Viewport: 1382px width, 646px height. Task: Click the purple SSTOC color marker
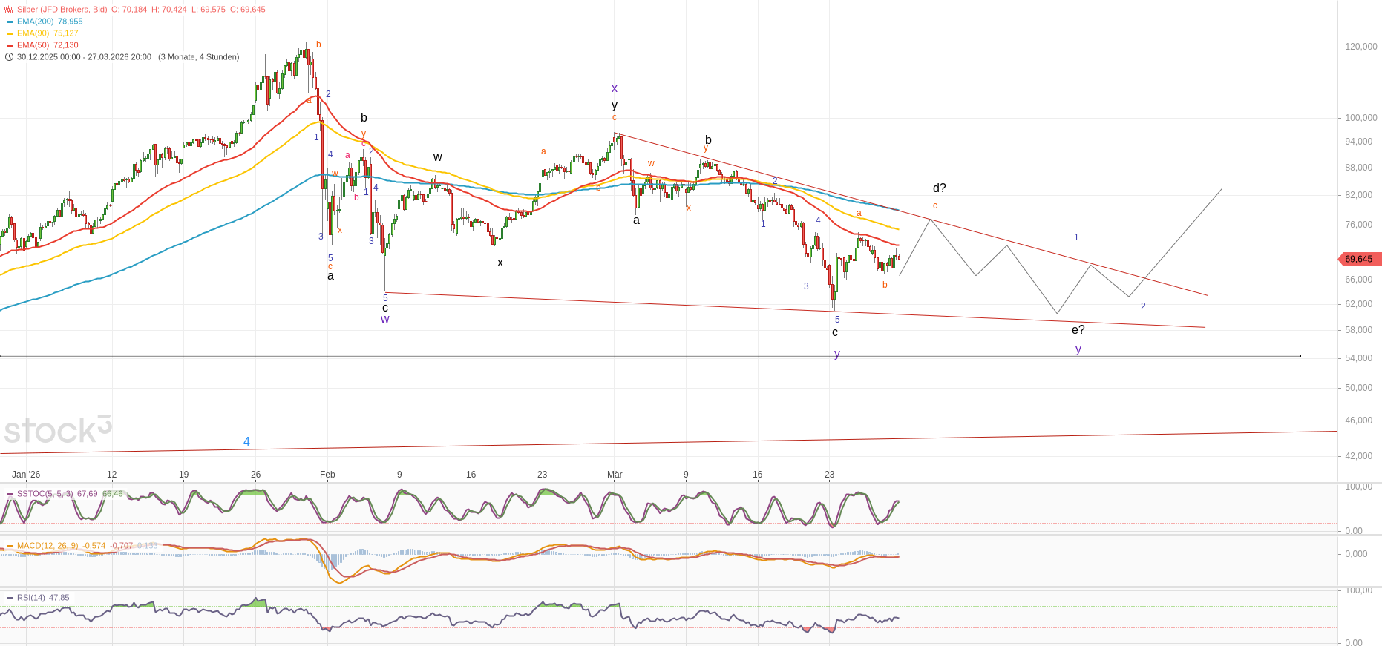[10, 494]
